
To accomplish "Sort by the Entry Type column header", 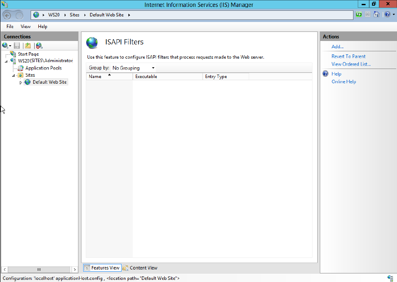I will [x=226, y=76].
